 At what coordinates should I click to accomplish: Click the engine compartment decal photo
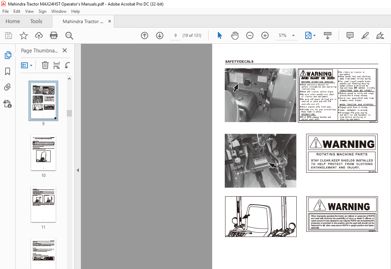(261, 95)
